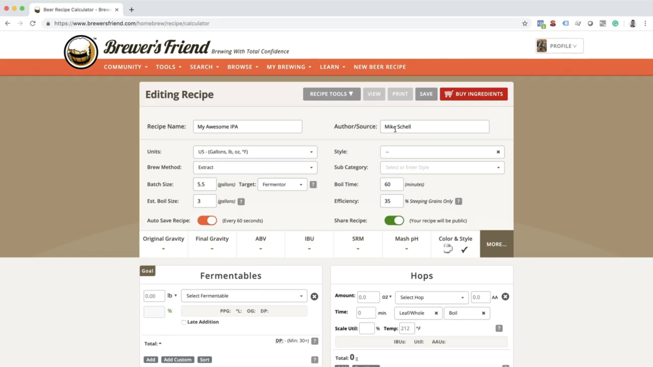Click the Chrome profile avatar icon
Viewport: 653px width, 367px height.
coord(633,23)
